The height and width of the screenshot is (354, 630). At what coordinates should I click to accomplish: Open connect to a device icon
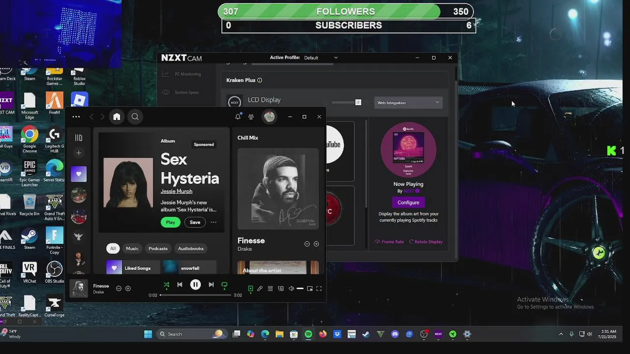coord(281,289)
